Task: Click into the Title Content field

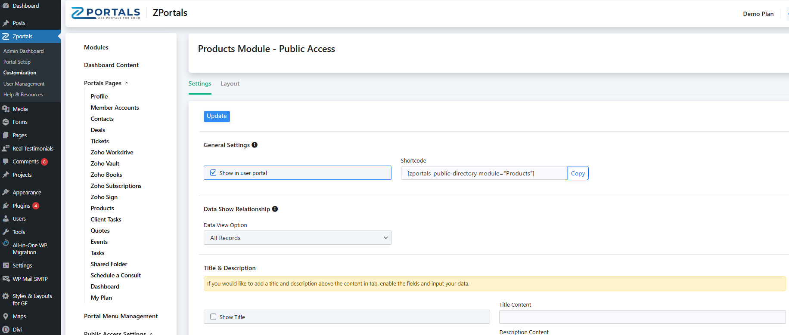Action: coord(642,317)
